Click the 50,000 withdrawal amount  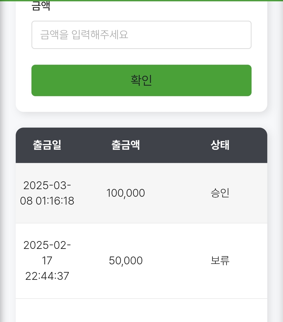(x=126, y=260)
